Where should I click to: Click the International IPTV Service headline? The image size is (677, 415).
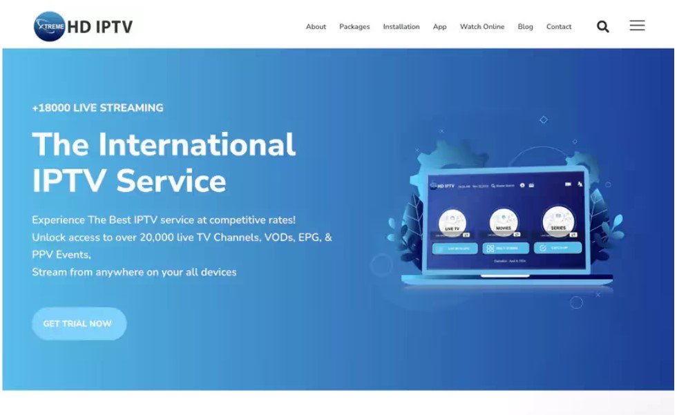click(x=164, y=162)
